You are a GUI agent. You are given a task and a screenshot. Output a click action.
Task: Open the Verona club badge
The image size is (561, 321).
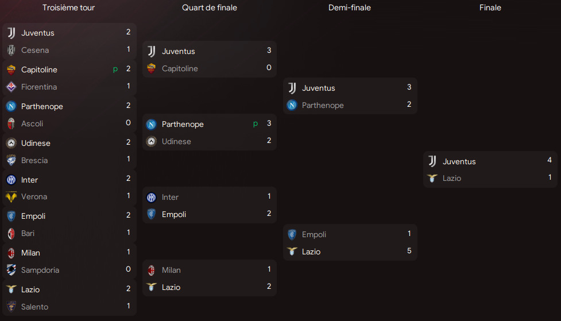(x=11, y=196)
